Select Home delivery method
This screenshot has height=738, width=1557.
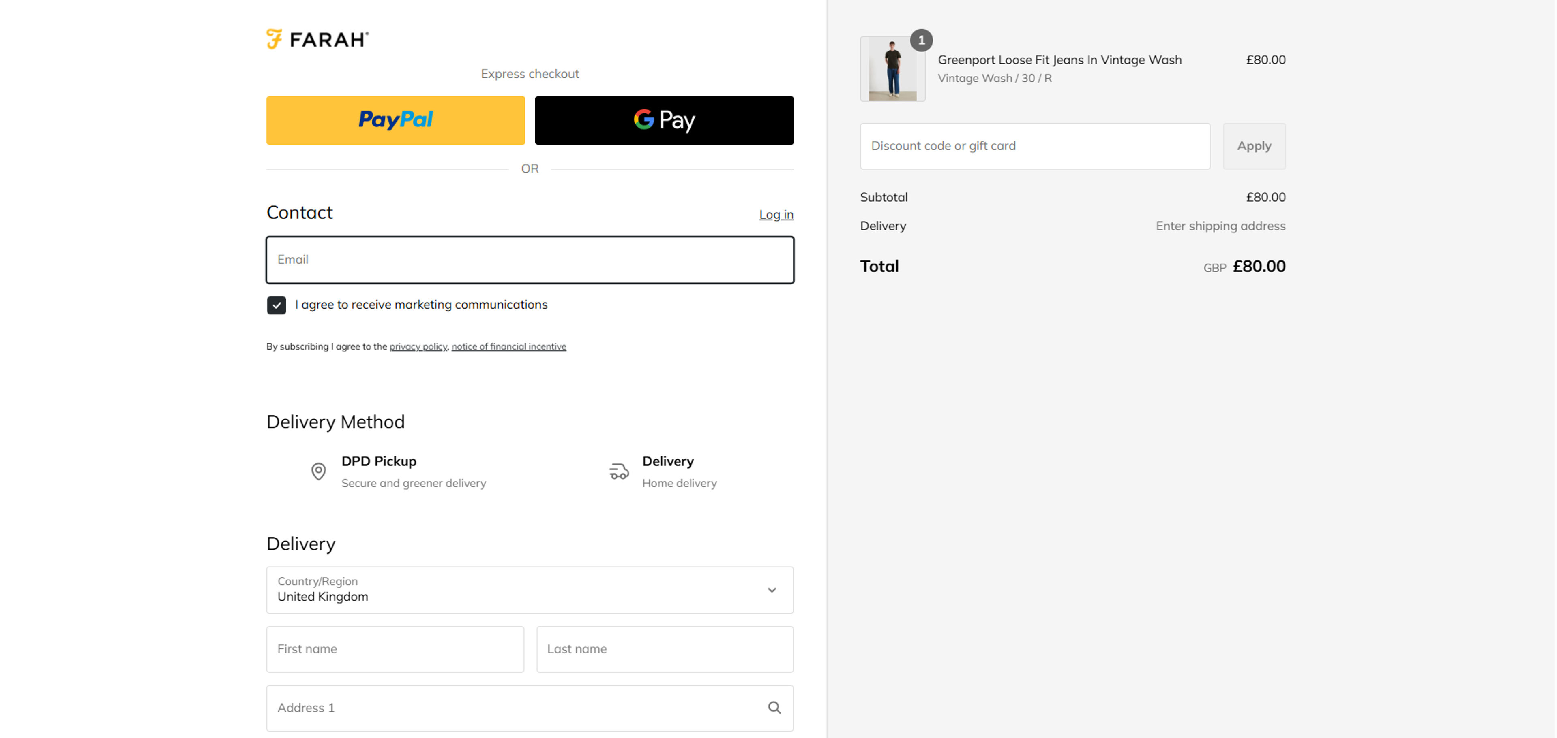663,471
